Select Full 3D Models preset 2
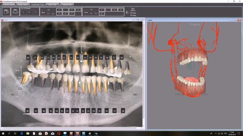The height and width of the screenshot is (136, 243). [x=30, y=12]
